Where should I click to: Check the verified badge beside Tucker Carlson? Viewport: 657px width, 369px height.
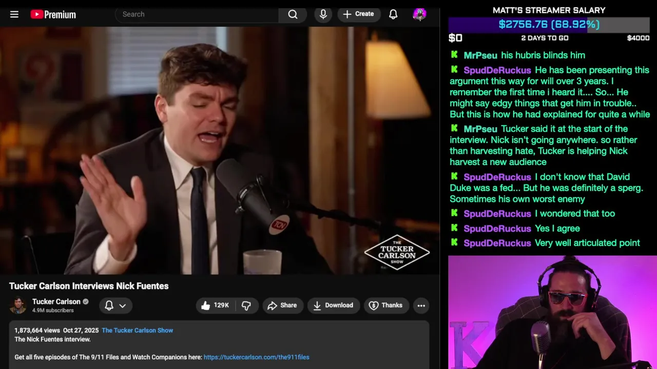tap(86, 301)
